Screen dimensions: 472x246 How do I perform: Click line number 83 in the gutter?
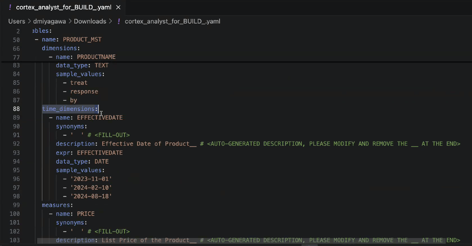[16, 65]
